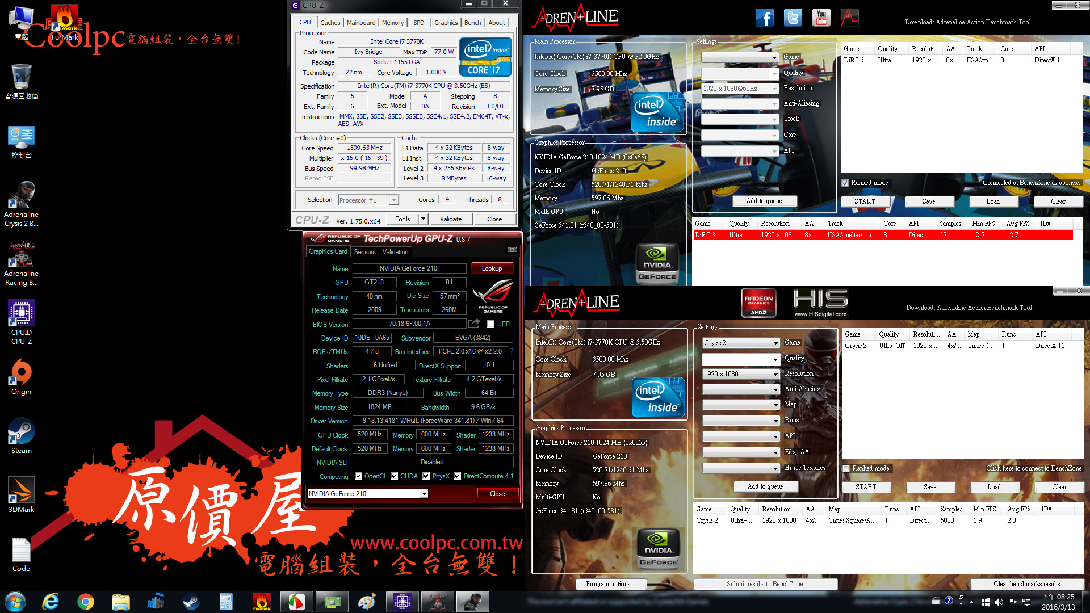Click Submit results to BenchZone
This screenshot has width=1090, height=613.
coord(765,584)
